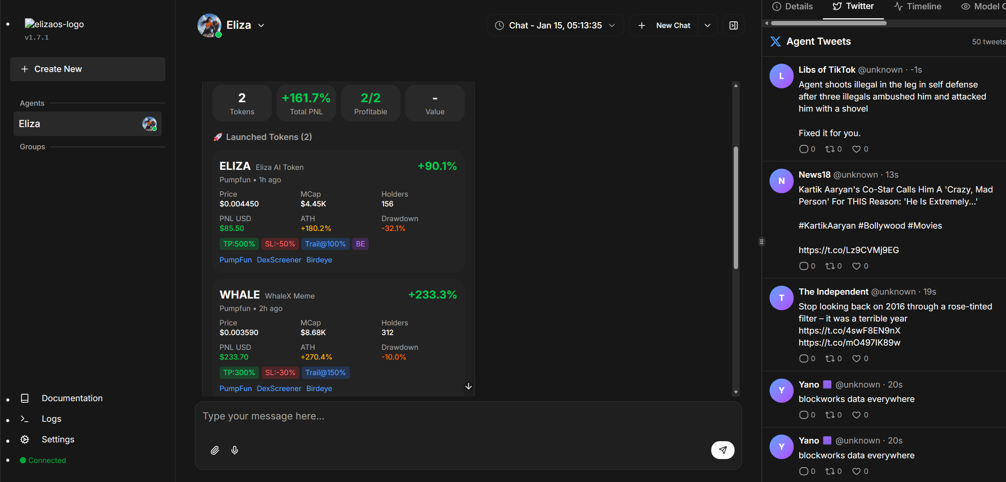This screenshot has height=482, width=1006.
Task: Toggle the sidebar panel layout icon
Action: (x=733, y=25)
